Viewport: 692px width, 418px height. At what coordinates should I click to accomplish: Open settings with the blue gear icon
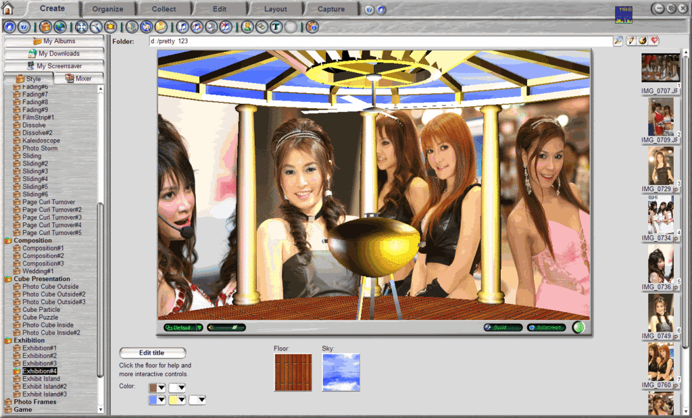click(9, 27)
